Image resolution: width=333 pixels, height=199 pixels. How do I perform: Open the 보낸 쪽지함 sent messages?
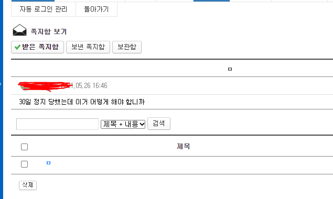(x=88, y=47)
